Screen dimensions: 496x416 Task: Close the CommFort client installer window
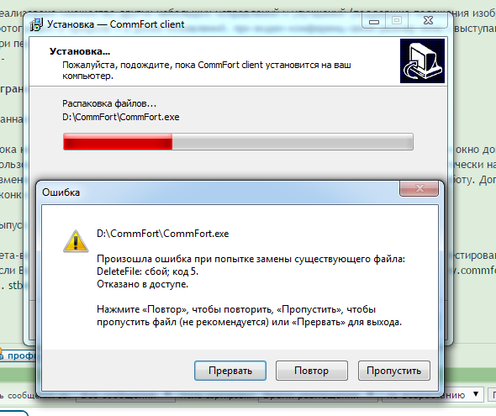tap(428, 21)
